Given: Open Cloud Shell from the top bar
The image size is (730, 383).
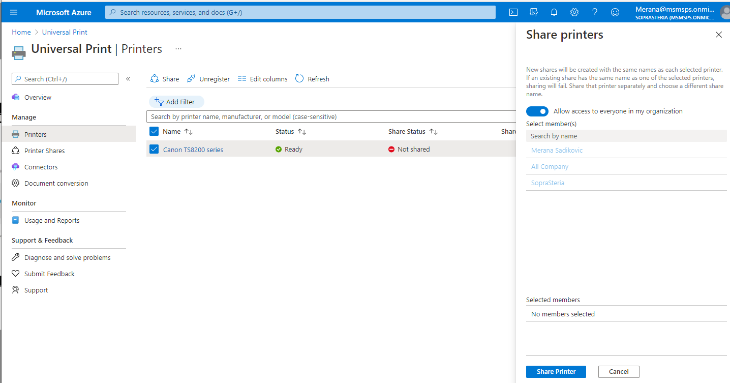Looking at the screenshot, I should pyautogui.click(x=513, y=12).
